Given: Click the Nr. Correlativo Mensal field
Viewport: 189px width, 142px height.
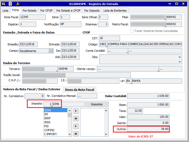Looking at the screenshot, I should pyautogui.click(x=87, y=96).
